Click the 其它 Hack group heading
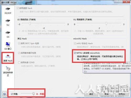The height and width of the screenshot is (98, 131). pos(22,39)
